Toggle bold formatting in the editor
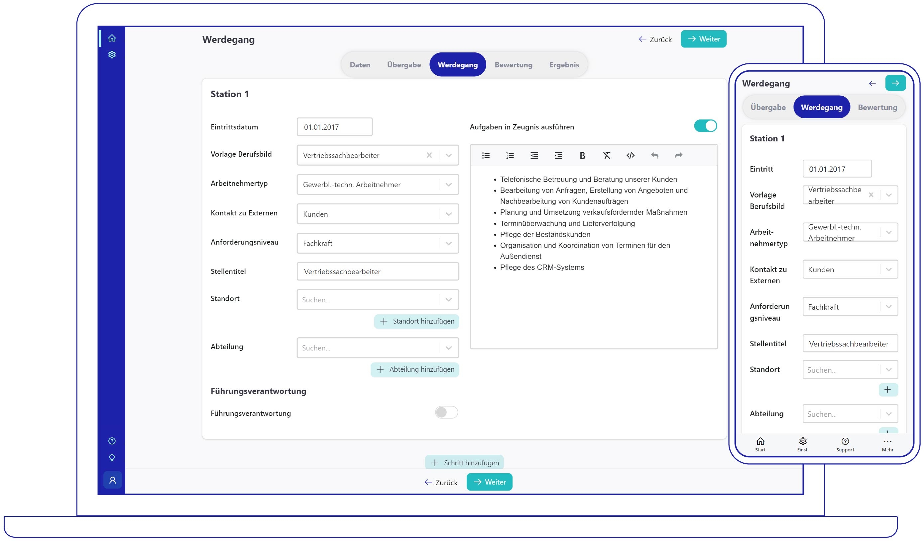924x541 pixels. click(x=582, y=156)
